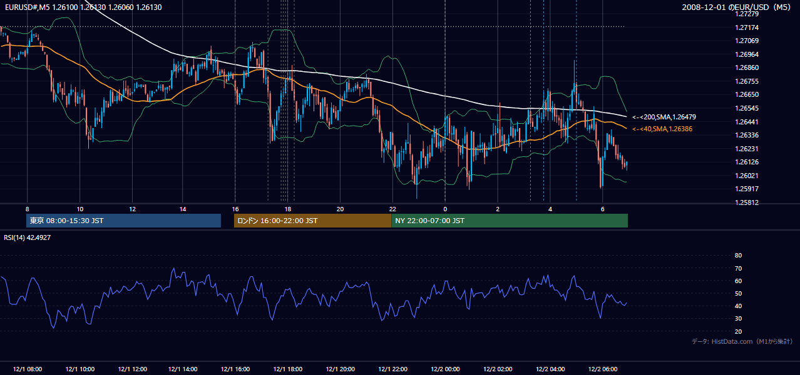Click price level 1.26126 on axis
This screenshot has height=375, width=800.
tap(747, 162)
